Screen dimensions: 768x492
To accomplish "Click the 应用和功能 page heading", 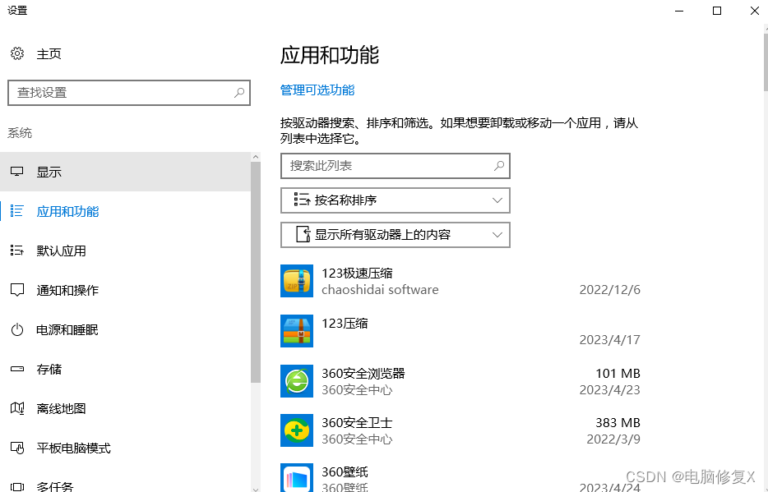I will (330, 55).
